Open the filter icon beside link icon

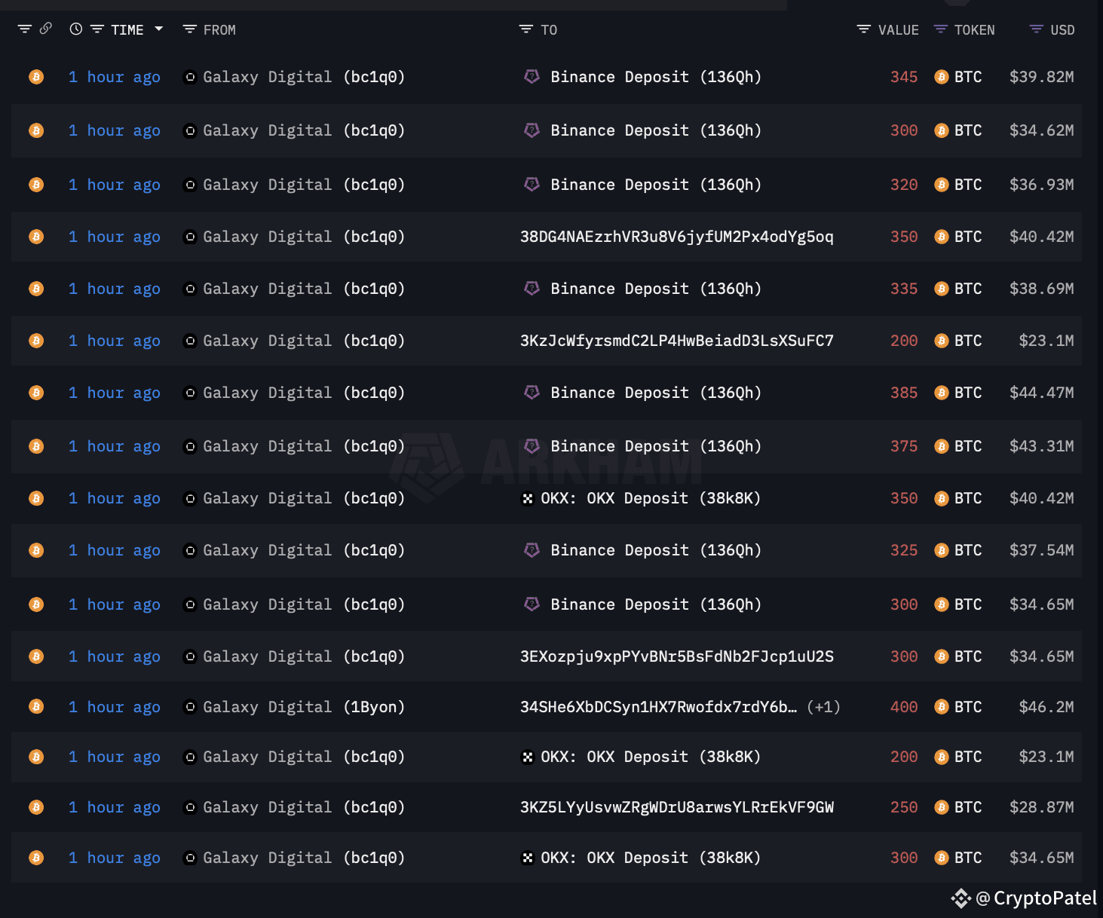tap(25, 29)
